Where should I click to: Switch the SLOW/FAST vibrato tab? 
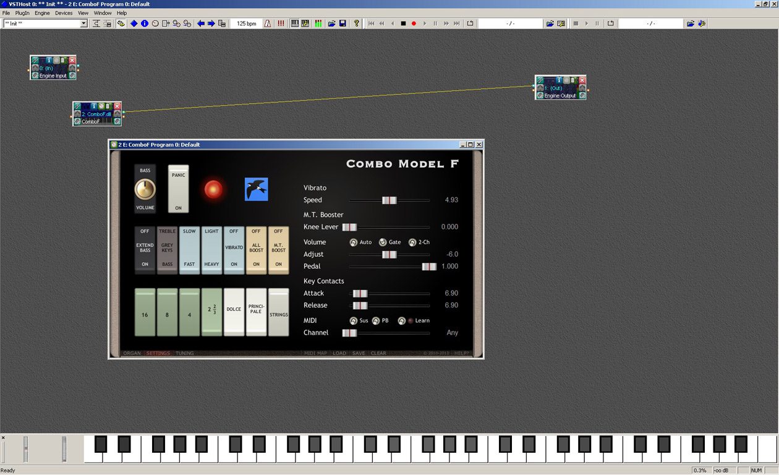tap(189, 250)
